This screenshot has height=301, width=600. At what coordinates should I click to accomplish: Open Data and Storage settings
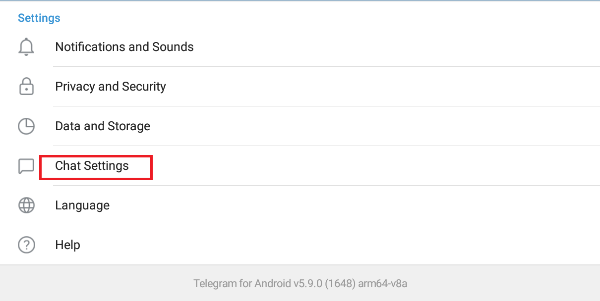pyautogui.click(x=103, y=126)
